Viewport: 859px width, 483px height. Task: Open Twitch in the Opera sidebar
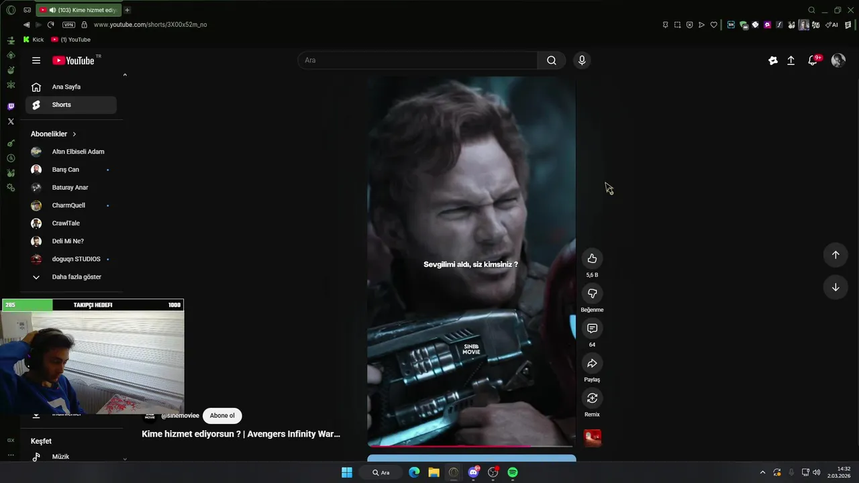[x=11, y=107]
